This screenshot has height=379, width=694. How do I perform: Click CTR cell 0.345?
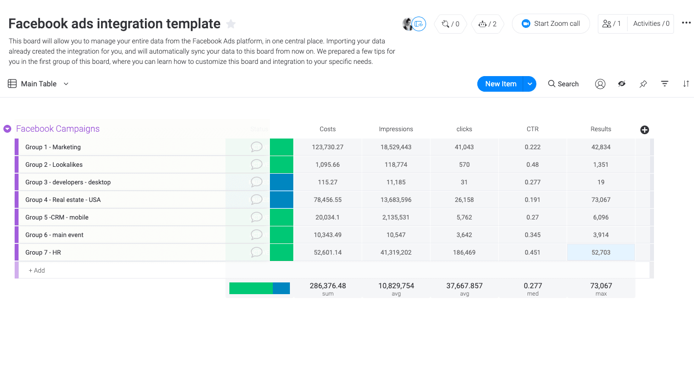[532, 235]
